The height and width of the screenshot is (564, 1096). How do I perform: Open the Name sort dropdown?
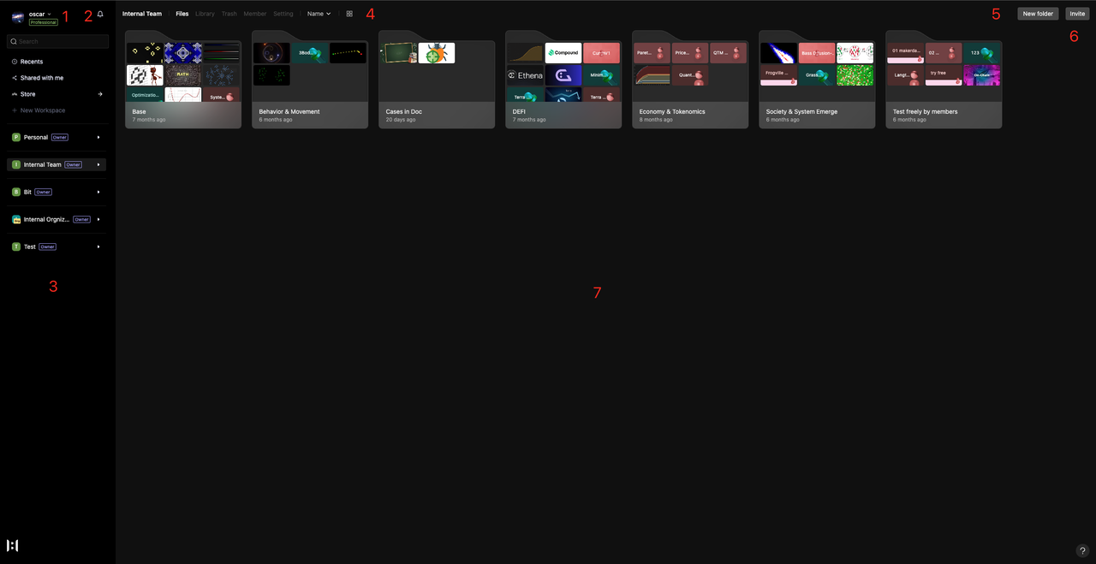point(319,14)
